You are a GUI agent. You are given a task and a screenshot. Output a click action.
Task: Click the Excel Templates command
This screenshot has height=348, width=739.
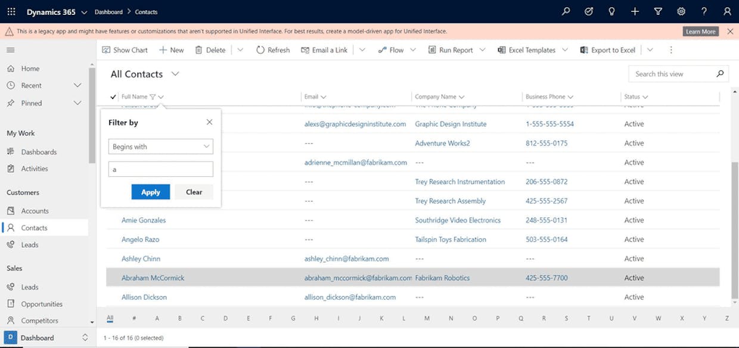point(527,50)
